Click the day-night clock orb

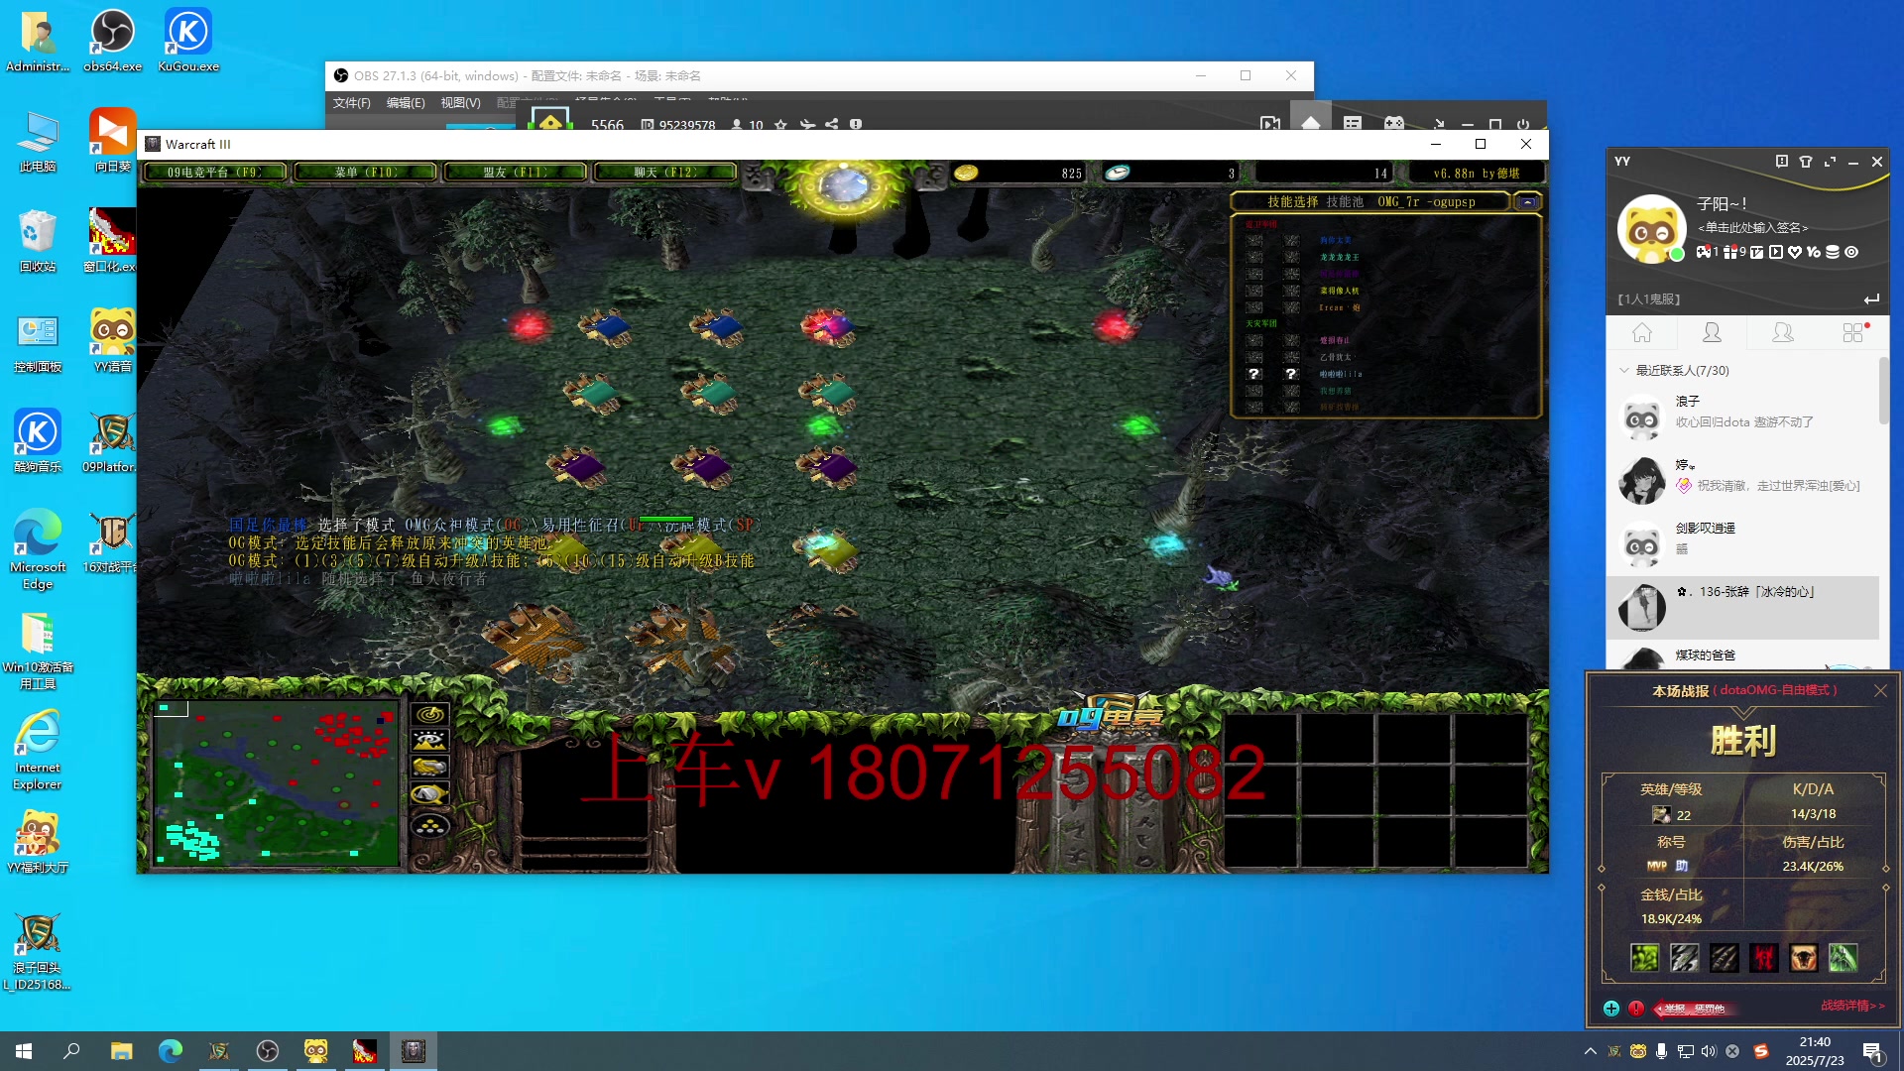(x=845, y=185)
